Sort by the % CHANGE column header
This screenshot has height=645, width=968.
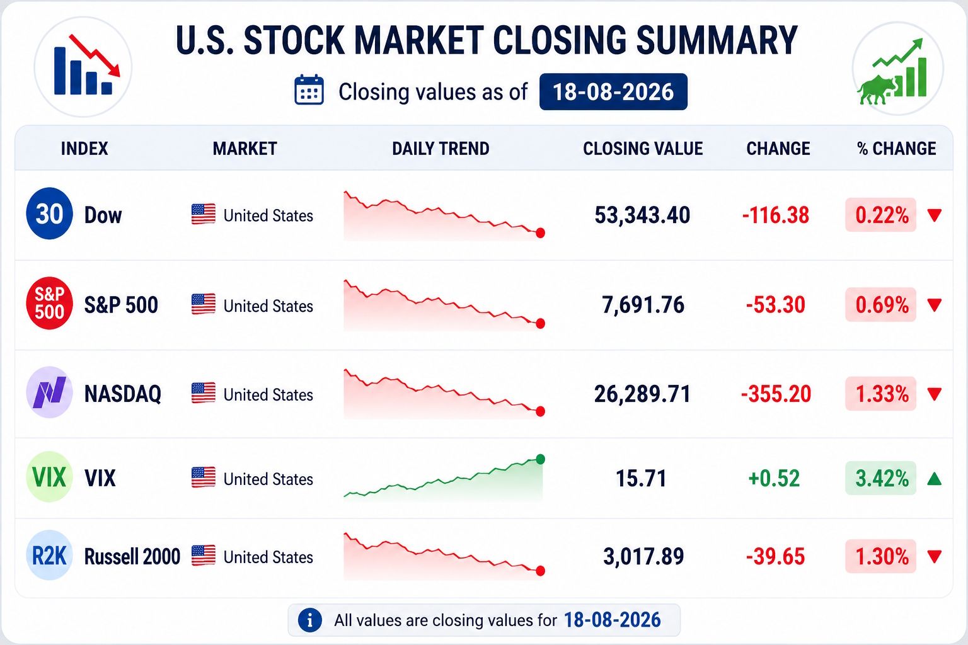coord(896,149)
